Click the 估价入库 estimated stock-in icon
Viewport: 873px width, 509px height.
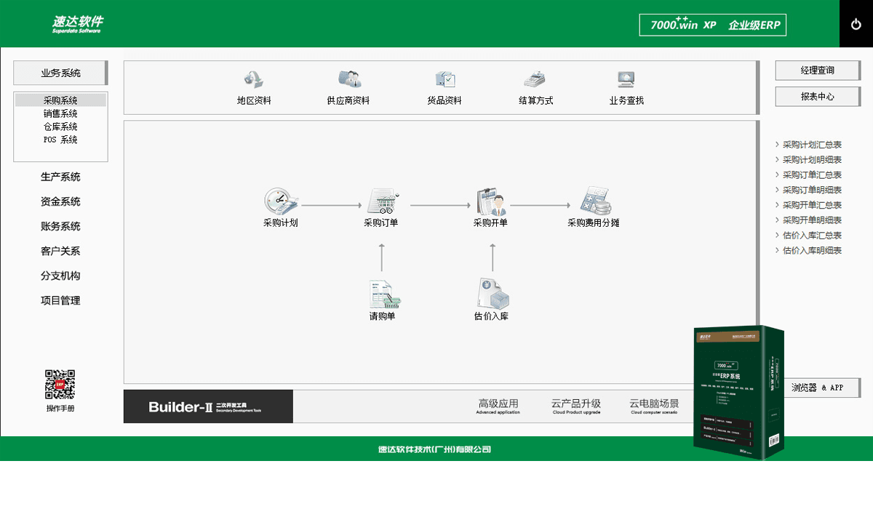pyautogui.click(x=492, y=294)
